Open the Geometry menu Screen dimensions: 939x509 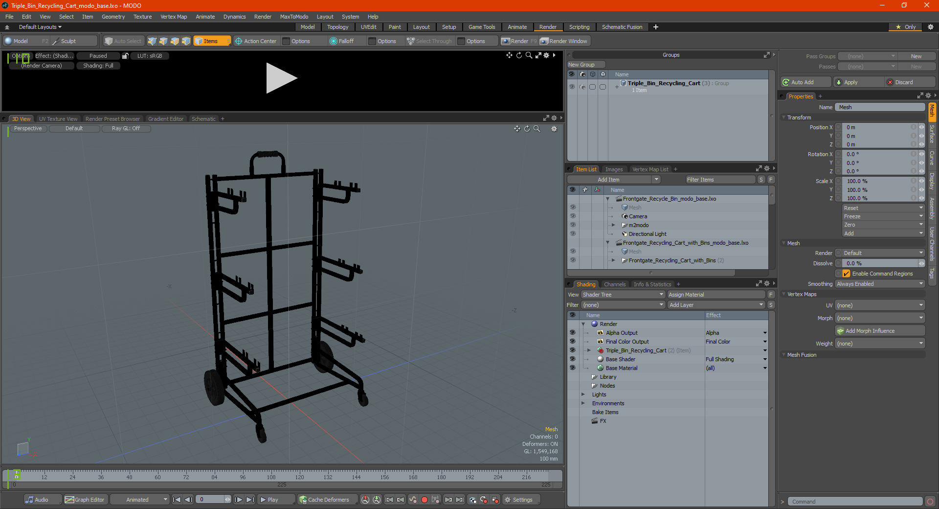point(113,17)
